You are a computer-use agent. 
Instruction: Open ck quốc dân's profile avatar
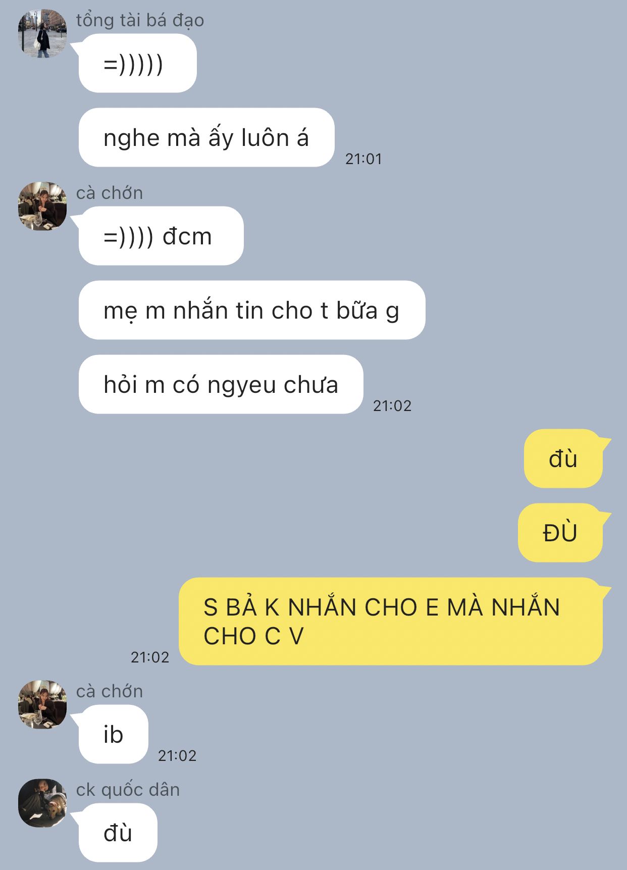pyautogui.click(x=42, y=803)
